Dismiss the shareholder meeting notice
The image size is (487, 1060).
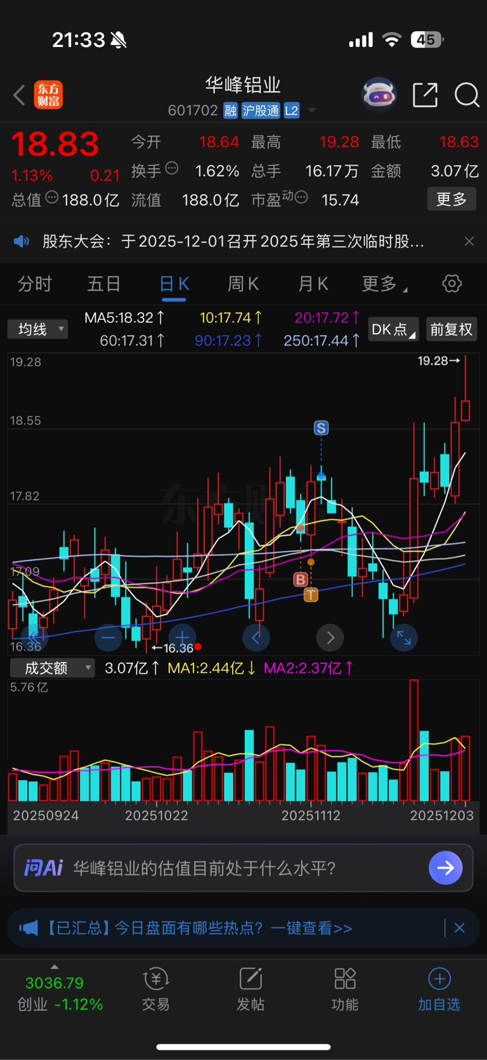[x=469, y=241]
